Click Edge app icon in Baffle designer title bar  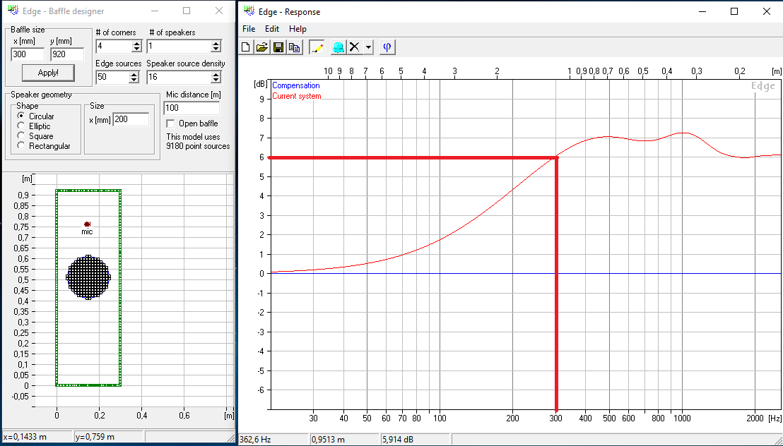point(13,11)
